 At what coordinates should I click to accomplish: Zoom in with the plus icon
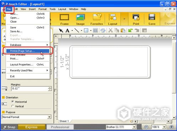tap(172, 127)
